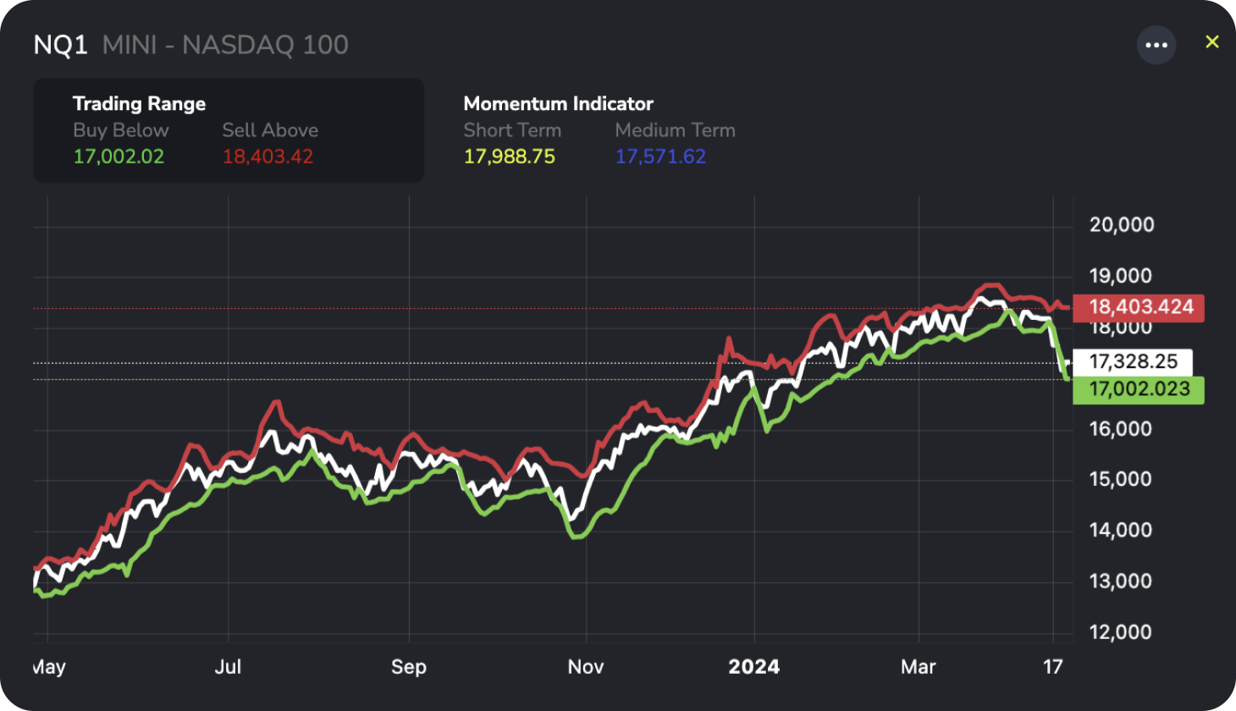The image size is (1236, 711).
Task: Select the Trading Range heading
Action: click(x=139, y=103)
